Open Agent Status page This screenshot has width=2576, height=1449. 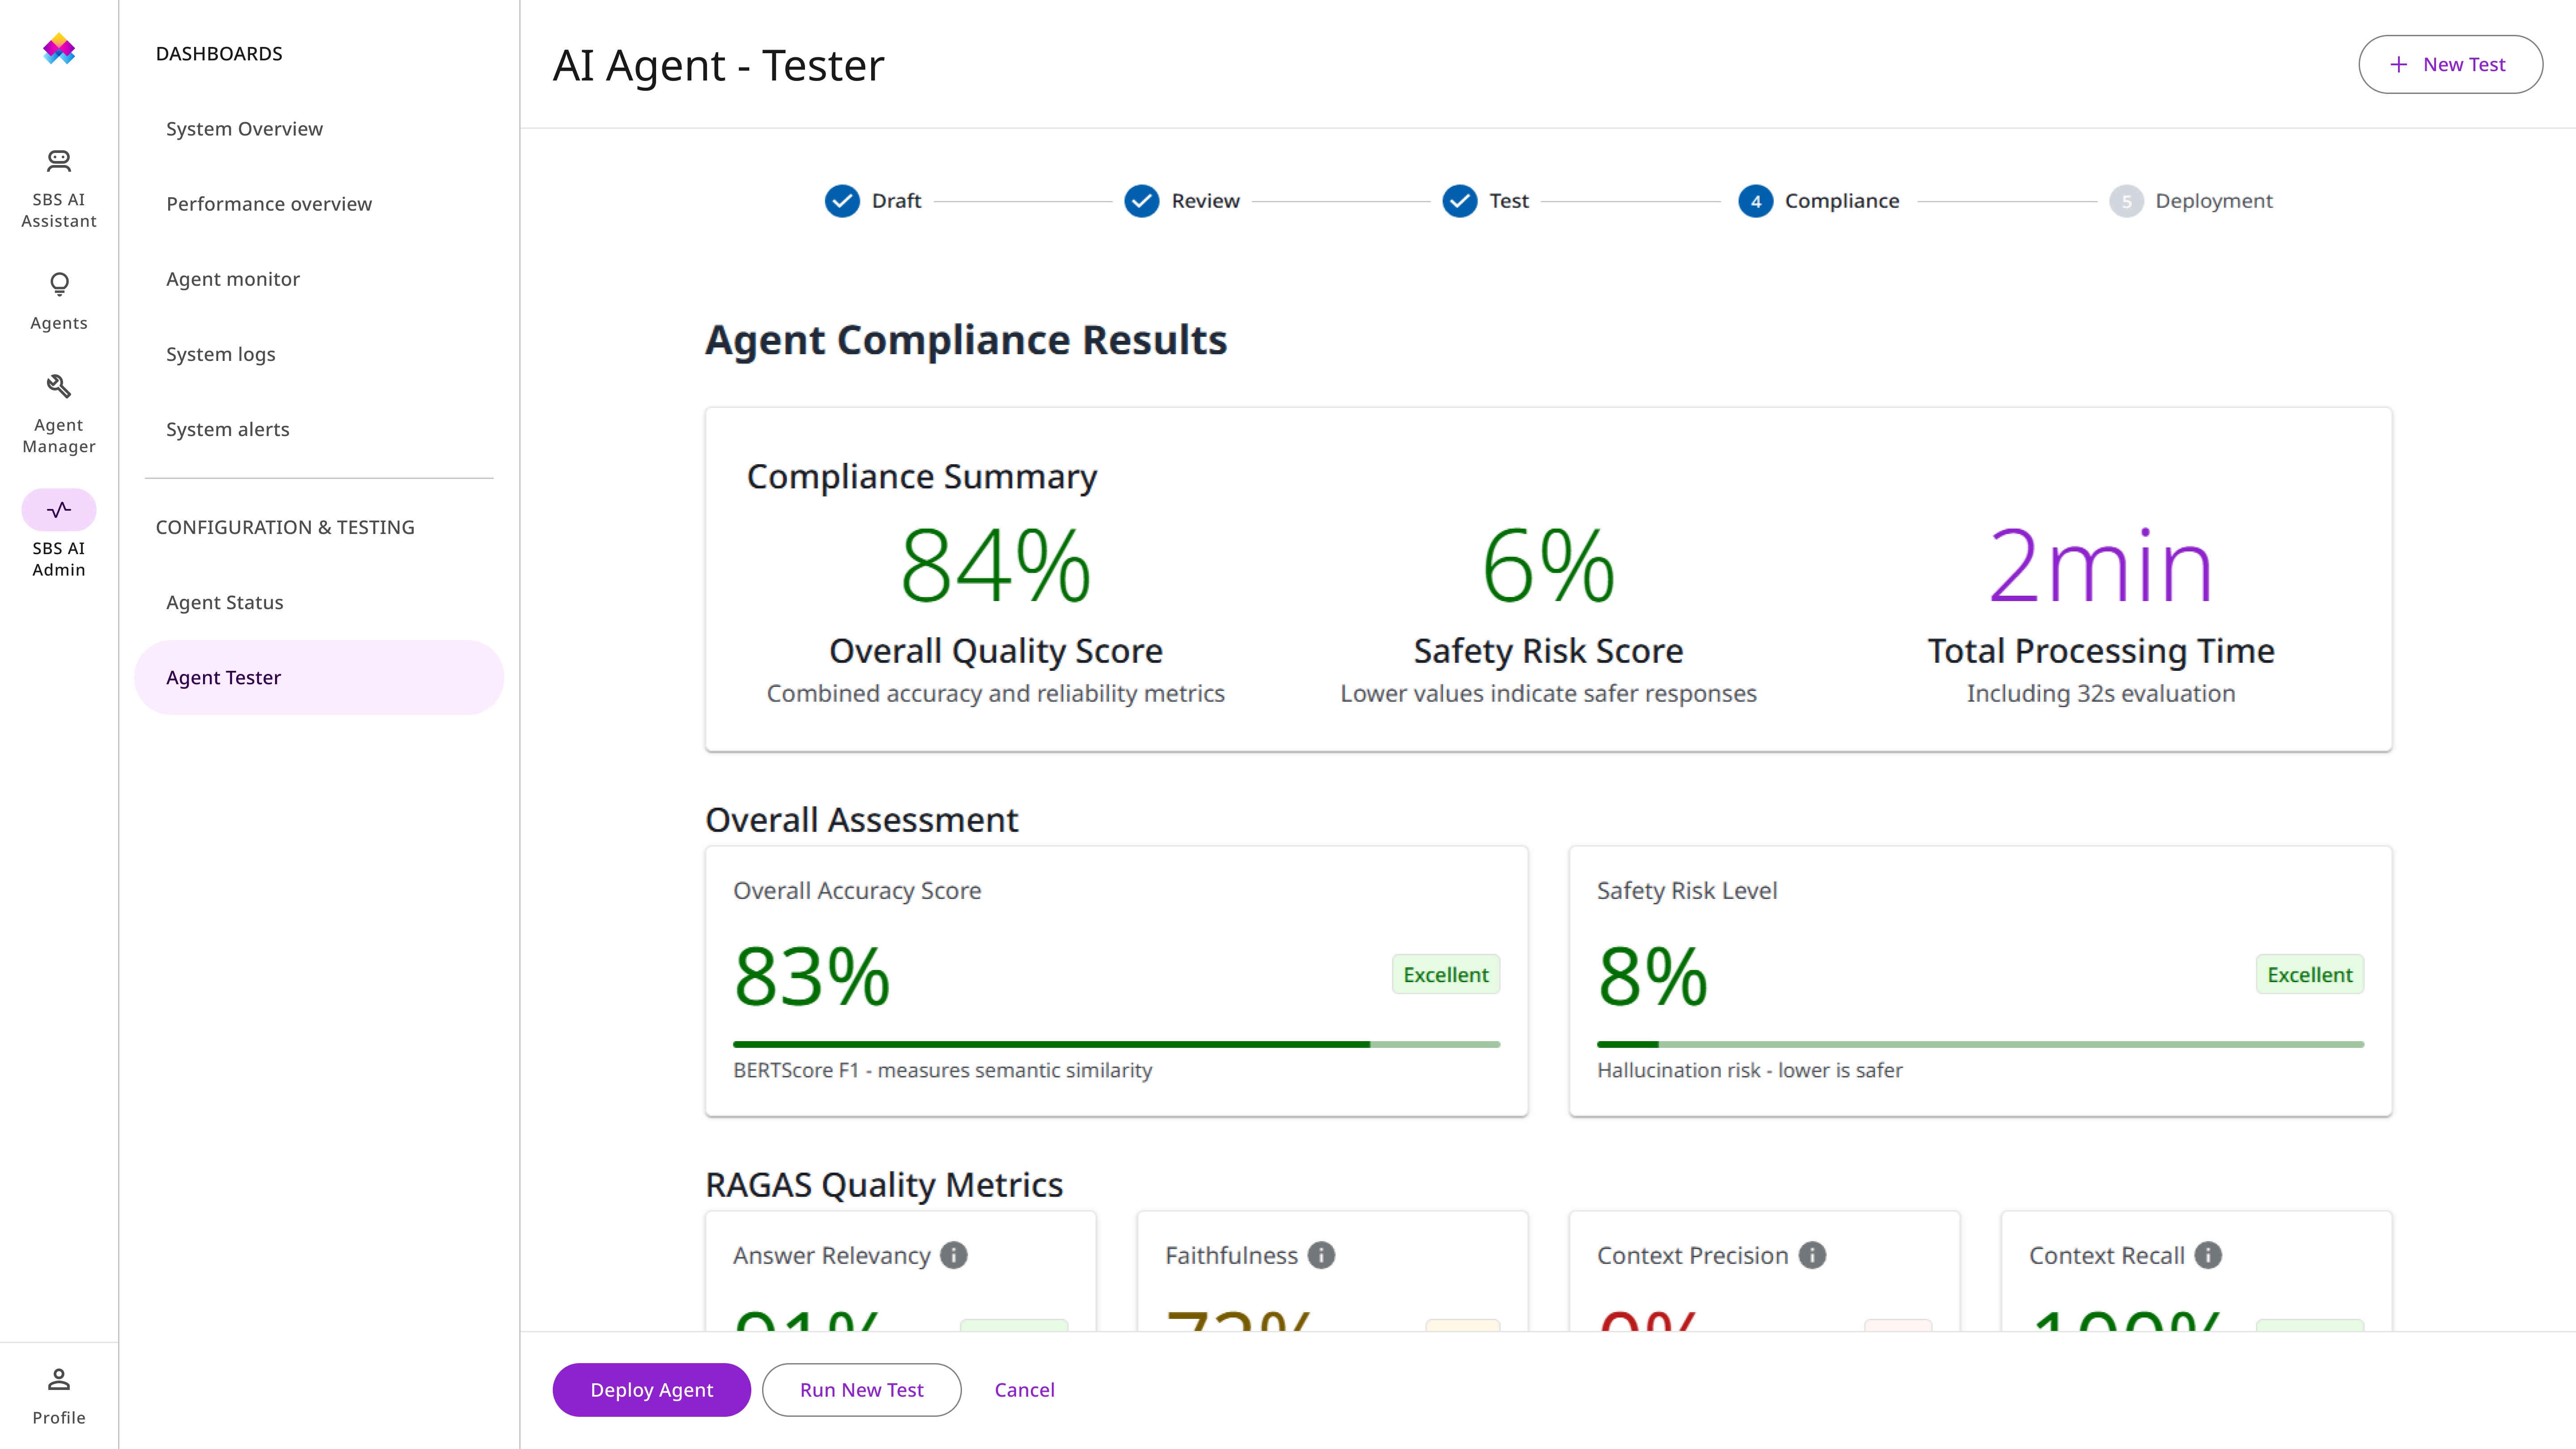point(319,602)
